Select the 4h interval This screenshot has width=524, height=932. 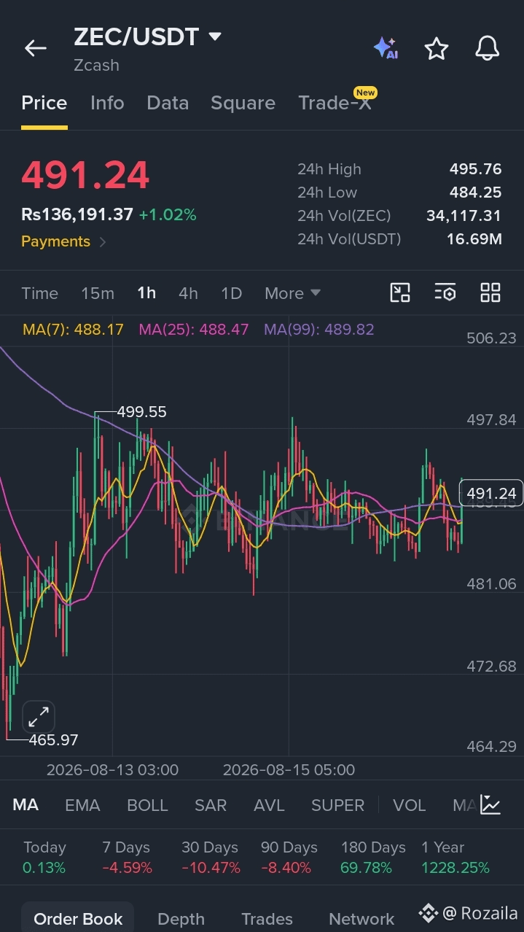[x=188, y=293]
